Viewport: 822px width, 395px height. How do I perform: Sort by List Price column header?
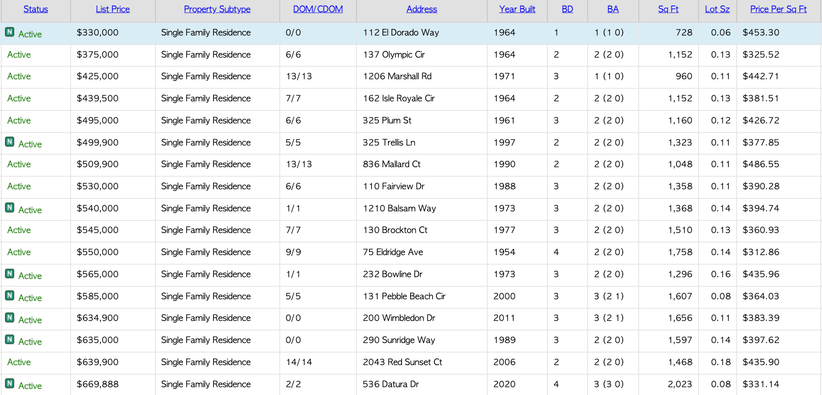pyautogui.click(x=113, y=9)
